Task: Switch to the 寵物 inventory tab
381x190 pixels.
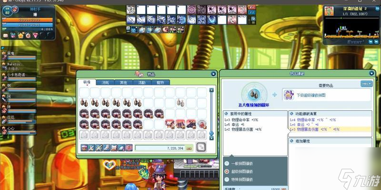Action: [x=160, y=82]
